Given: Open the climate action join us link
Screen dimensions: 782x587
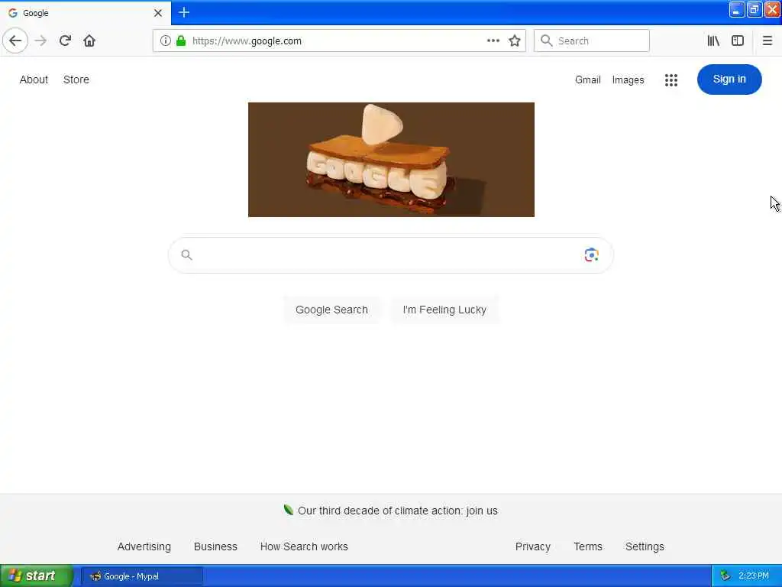Looking at the screenshot, I should pyautogui.click(x=397, y=511).
